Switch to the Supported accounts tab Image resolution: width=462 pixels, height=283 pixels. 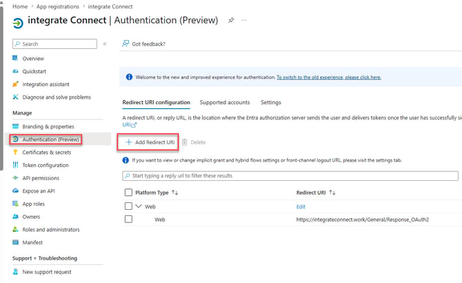(x=225, y=102)
